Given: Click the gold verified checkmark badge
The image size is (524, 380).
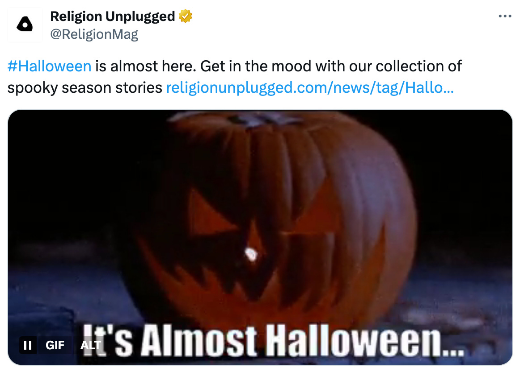Looking at the screenshot, I should click(186, 16).
